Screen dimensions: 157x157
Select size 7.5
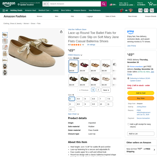pos(110,99)
